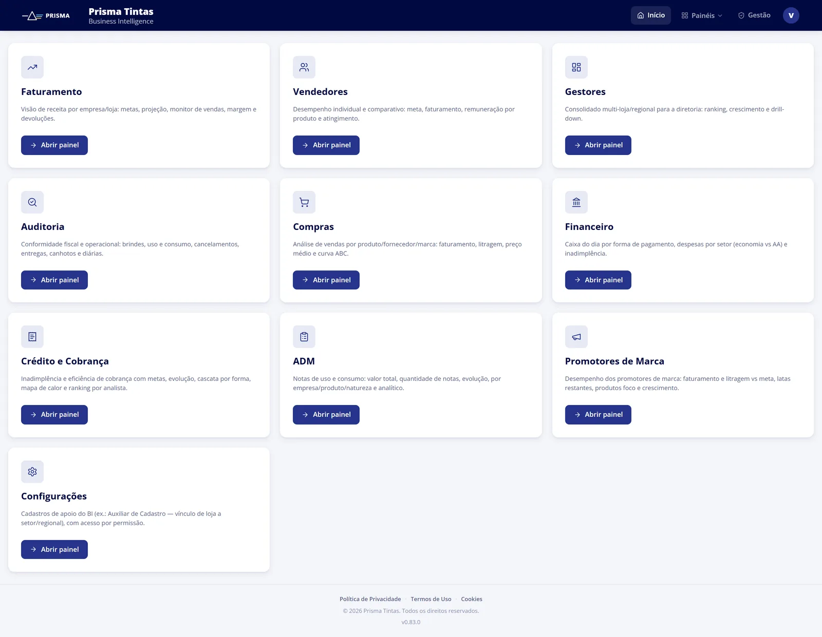Open the Crédito e Cobrança panel button
This screenshot has width=822, height=637.
point(54,415)
